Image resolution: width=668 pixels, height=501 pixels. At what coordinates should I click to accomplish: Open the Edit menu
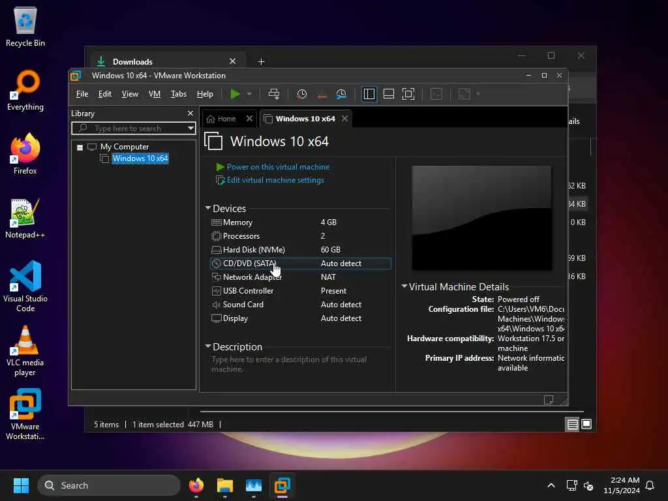coord(105,94)
